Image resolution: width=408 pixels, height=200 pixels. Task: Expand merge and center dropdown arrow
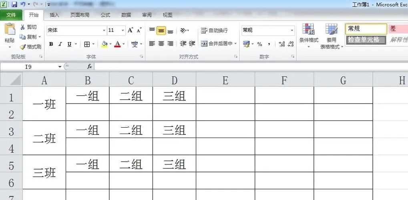[235, 44]
